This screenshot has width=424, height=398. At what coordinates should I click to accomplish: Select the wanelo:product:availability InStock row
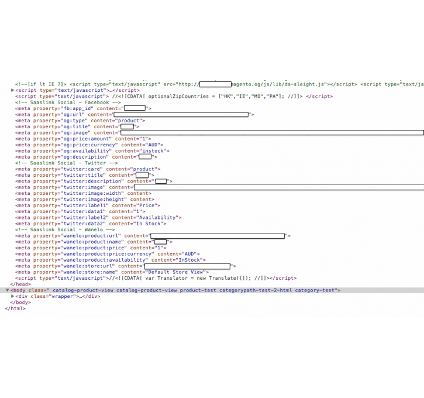tap(111, 260)
